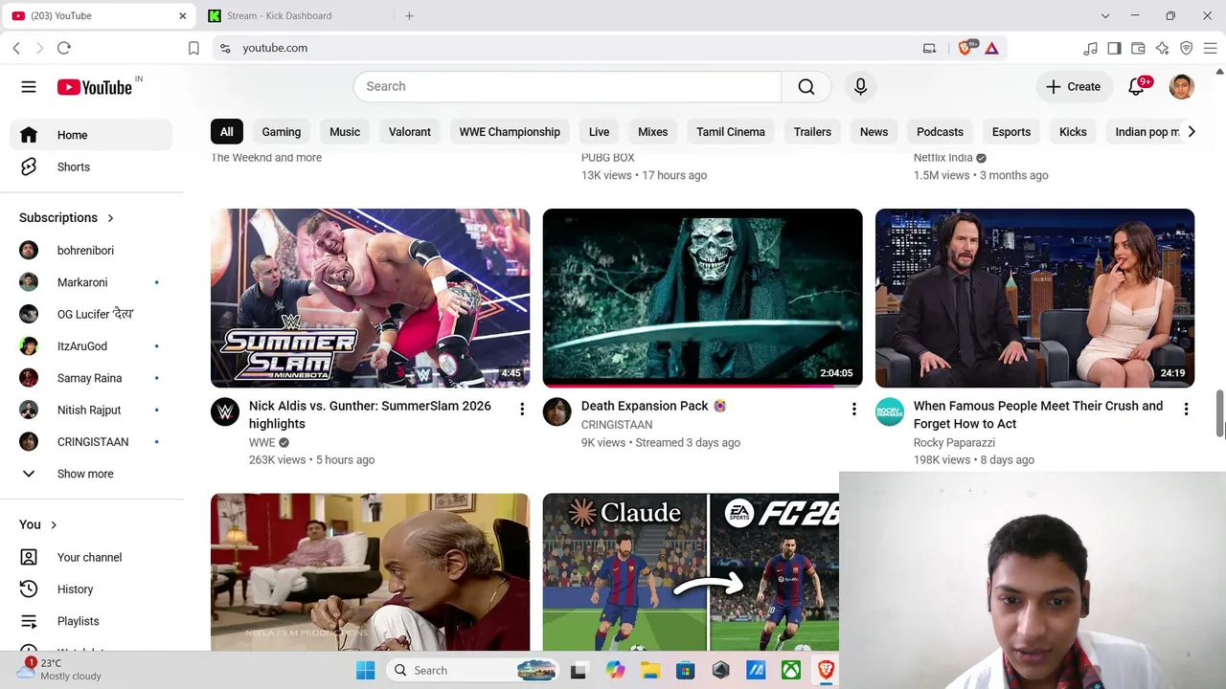The image size is (1226, 689).
Task: Open the Xbox app on taskbar
Action: (x=790, y=670)
